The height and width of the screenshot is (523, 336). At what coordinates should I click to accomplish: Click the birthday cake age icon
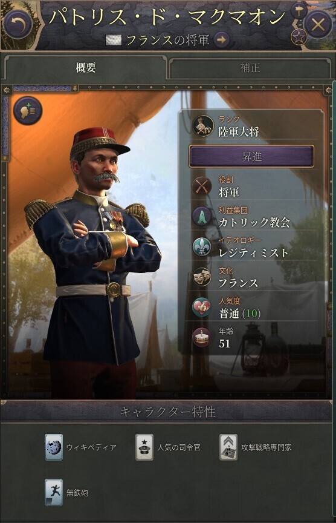201,338
